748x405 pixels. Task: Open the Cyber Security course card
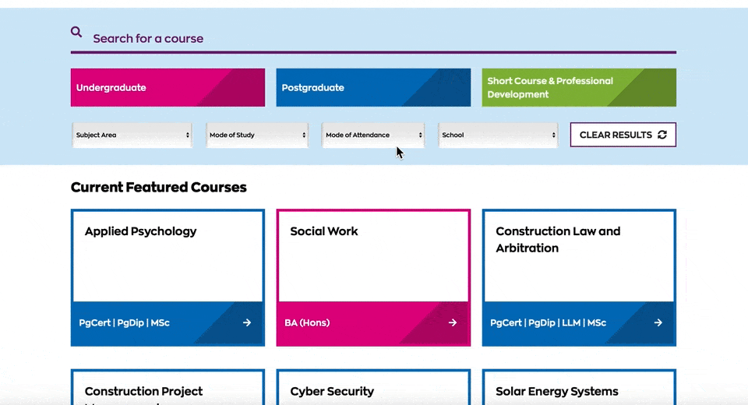point(333,391)
